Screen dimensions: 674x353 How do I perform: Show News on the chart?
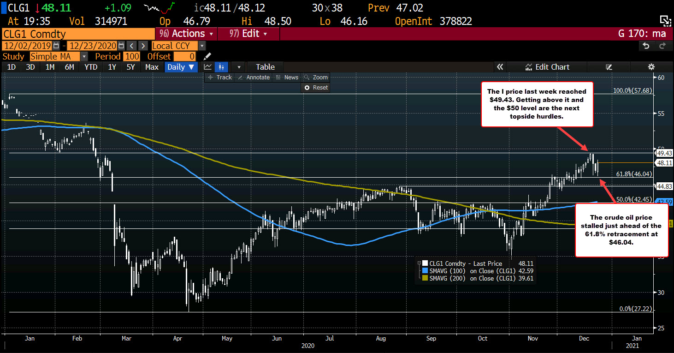(287, 77)
